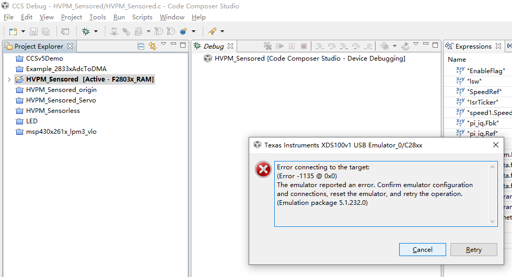Open the Window menu
This screenshot has width=512, height=277.
(172, 17)
